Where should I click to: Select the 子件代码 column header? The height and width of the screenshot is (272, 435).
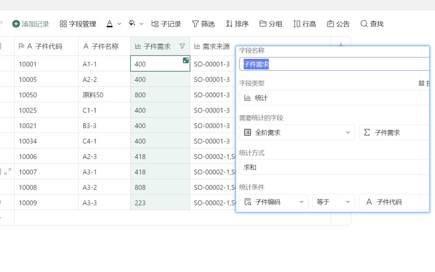47,46
